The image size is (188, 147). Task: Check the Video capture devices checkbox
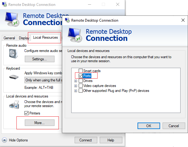(81, 86)
